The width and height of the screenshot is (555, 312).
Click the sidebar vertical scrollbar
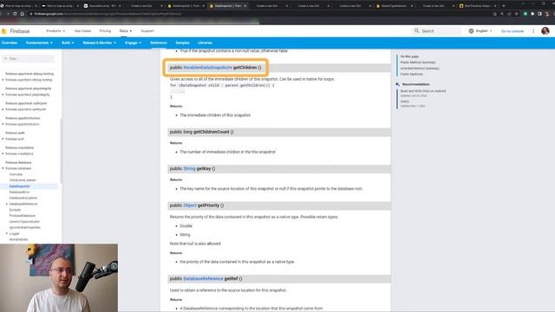pyautogui.click(x=61, y=151)
